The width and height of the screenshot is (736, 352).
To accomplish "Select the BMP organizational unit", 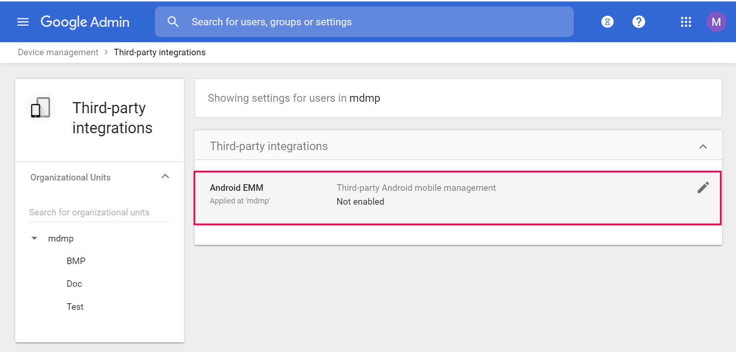I will click(x=76, y=261).
